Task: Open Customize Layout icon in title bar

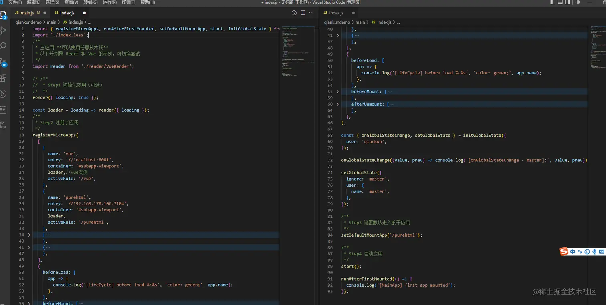Action: [x=578, y=2]
